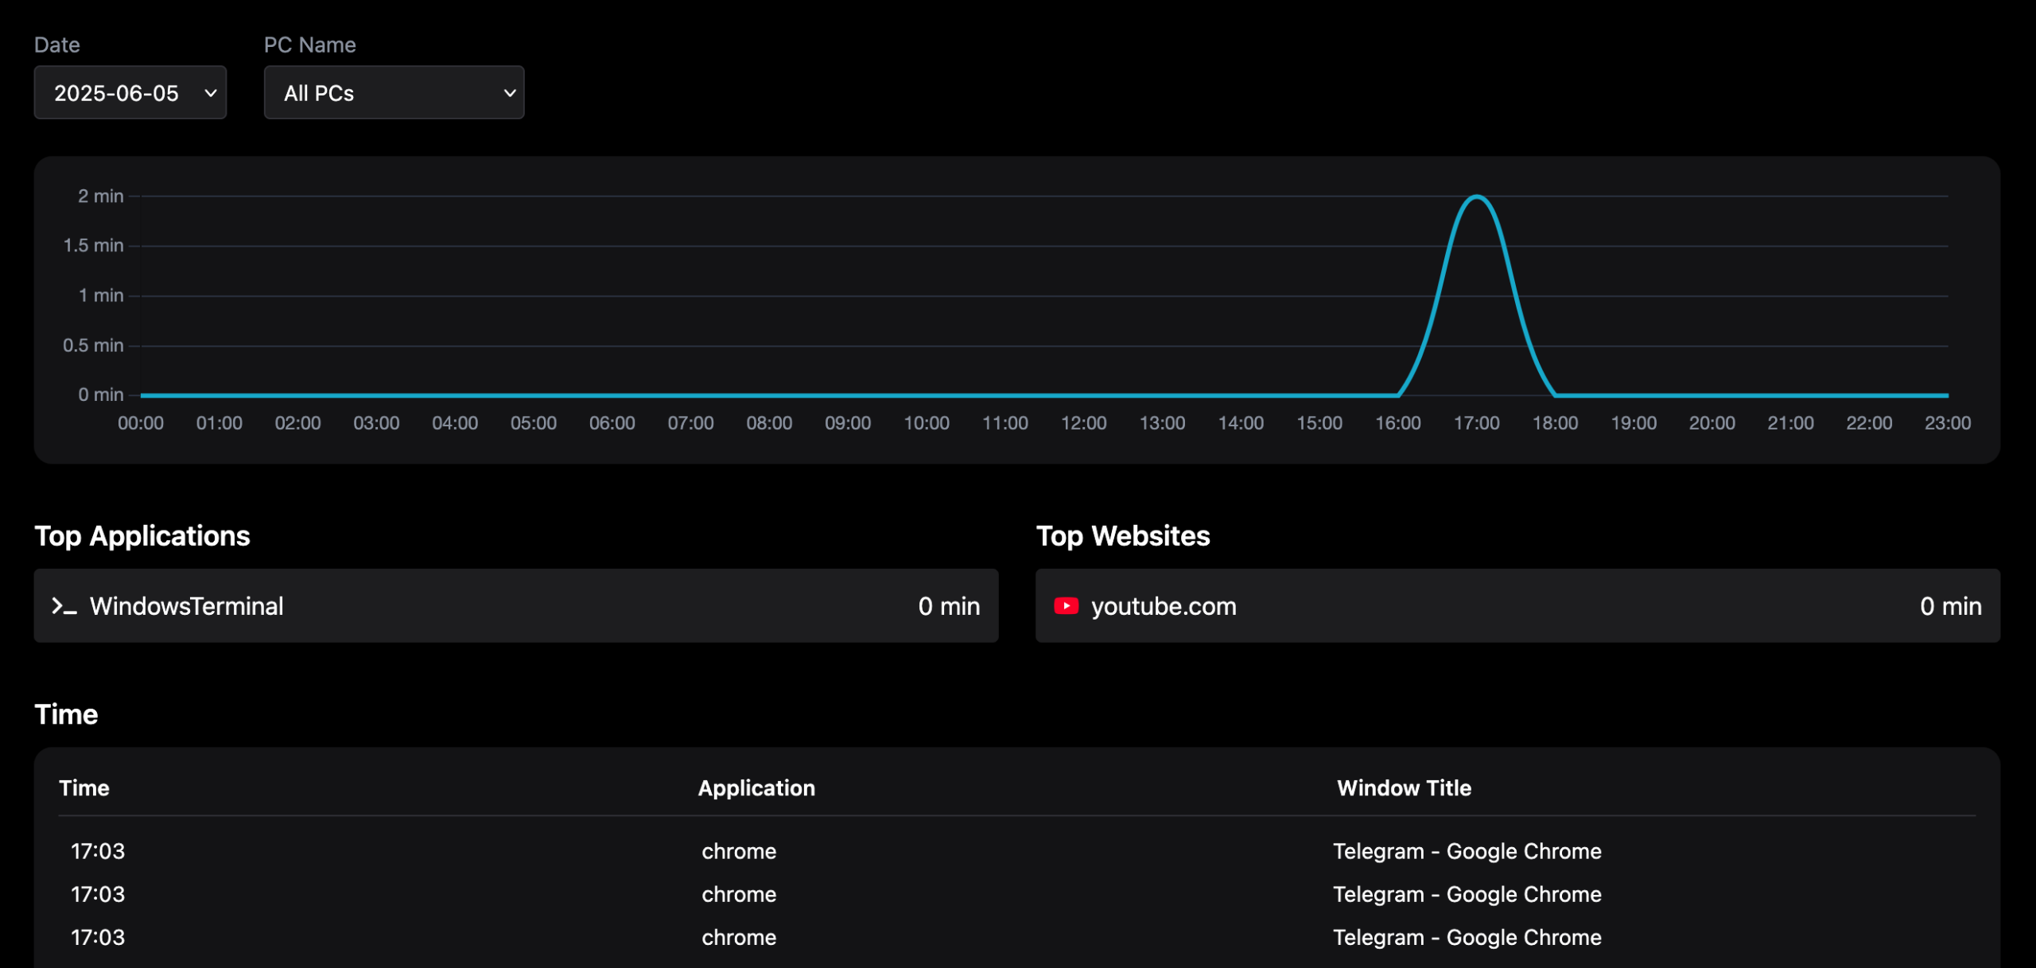2036x968 pixels.
Task: Click the PC Name dropdown chevron arrow
Action: click(510, 93)
